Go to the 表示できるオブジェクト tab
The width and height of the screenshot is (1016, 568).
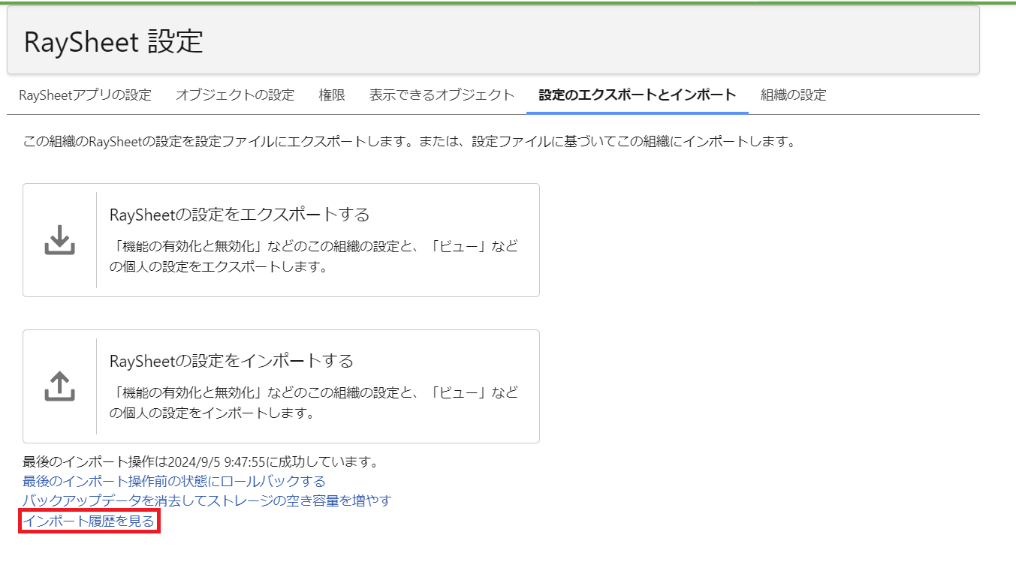(x=442, y=95)
